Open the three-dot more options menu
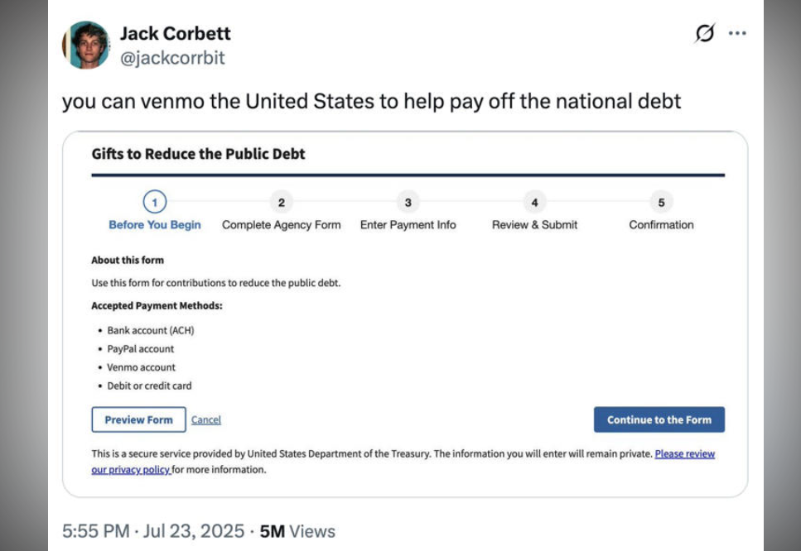The width and height of the screenshot is (801, 551). 737,34
